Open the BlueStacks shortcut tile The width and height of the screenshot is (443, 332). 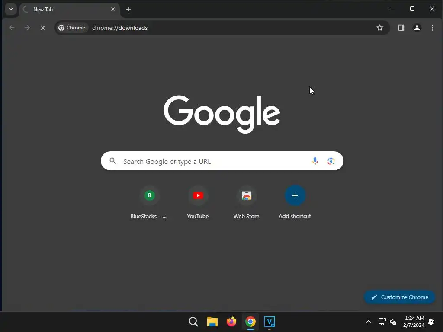pyautogui.click(x=149, y=203)
